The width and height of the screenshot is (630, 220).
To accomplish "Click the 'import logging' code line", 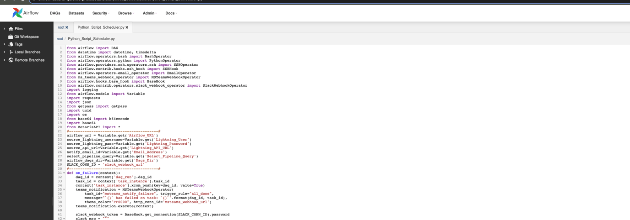I will point(82,89).
